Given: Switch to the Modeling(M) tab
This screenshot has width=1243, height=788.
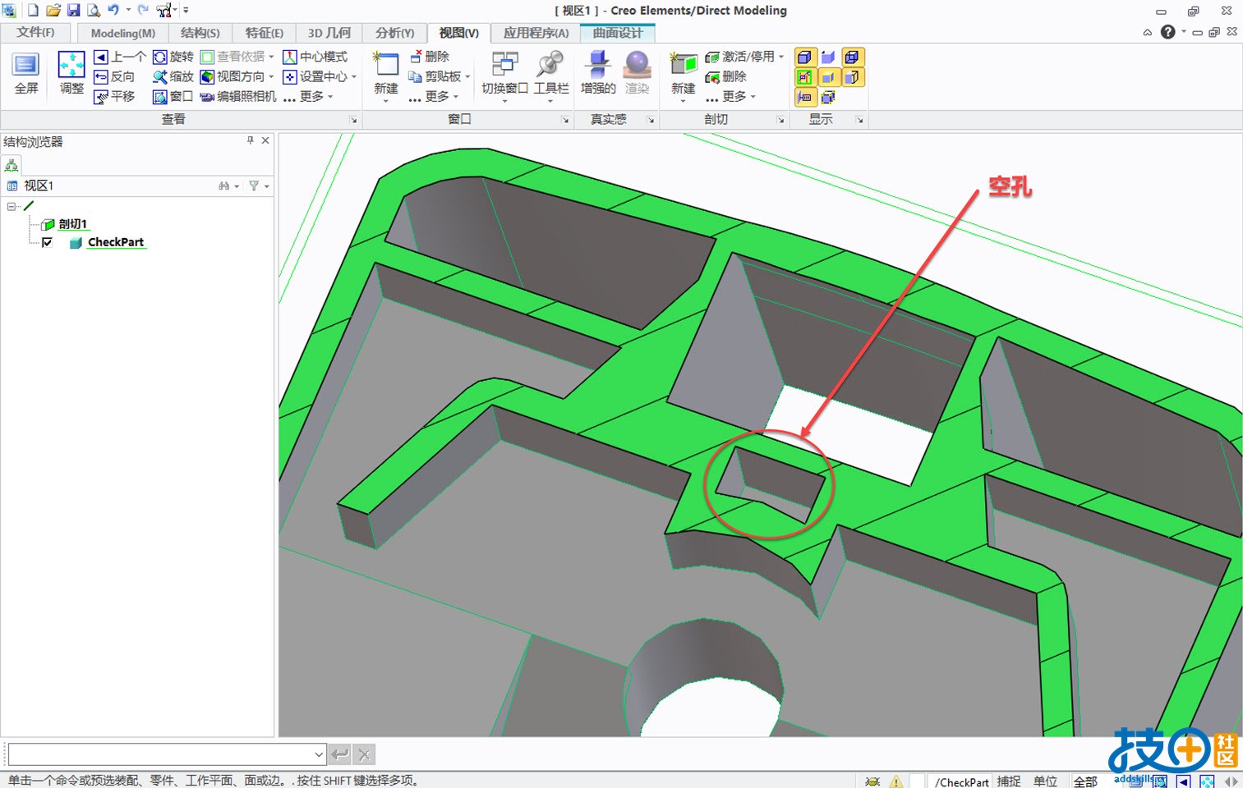Looking at the screenshot, I should click(122, 33).
